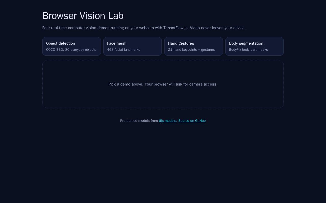Click the 'Four real-time computer vision demos' description

(144, 28)
